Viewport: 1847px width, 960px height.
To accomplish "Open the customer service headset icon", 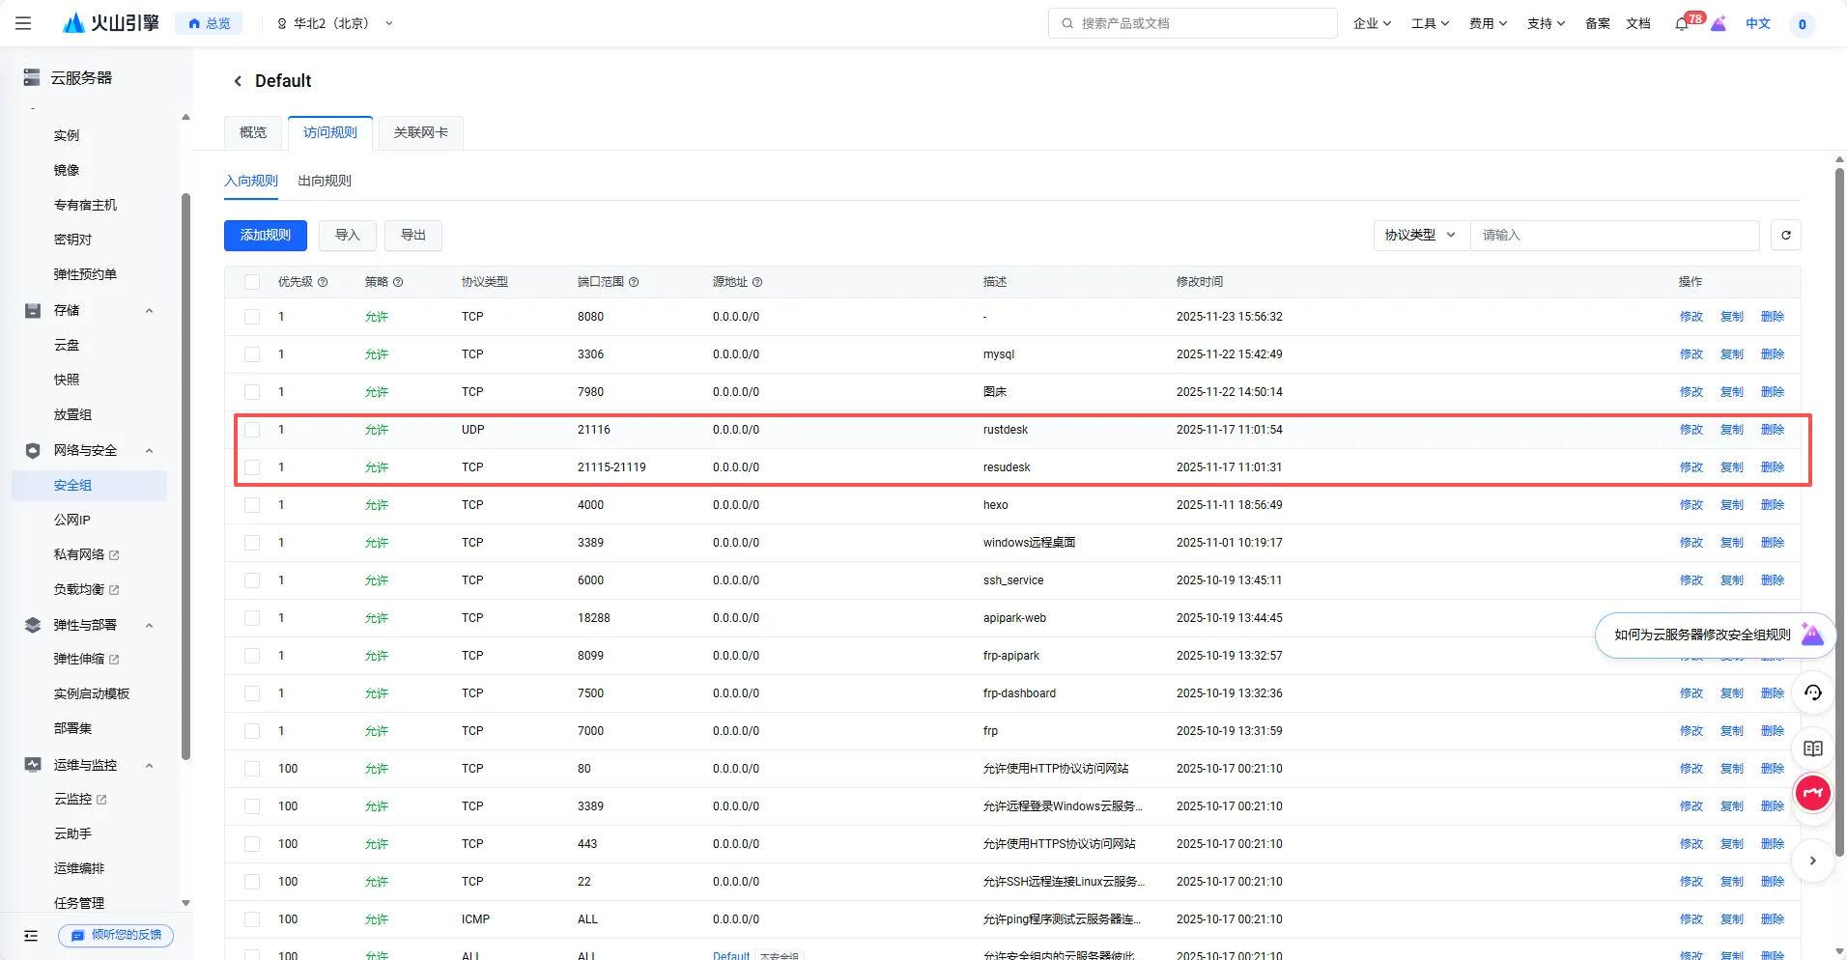I will pyautogui.click(x=1813, y=692).
